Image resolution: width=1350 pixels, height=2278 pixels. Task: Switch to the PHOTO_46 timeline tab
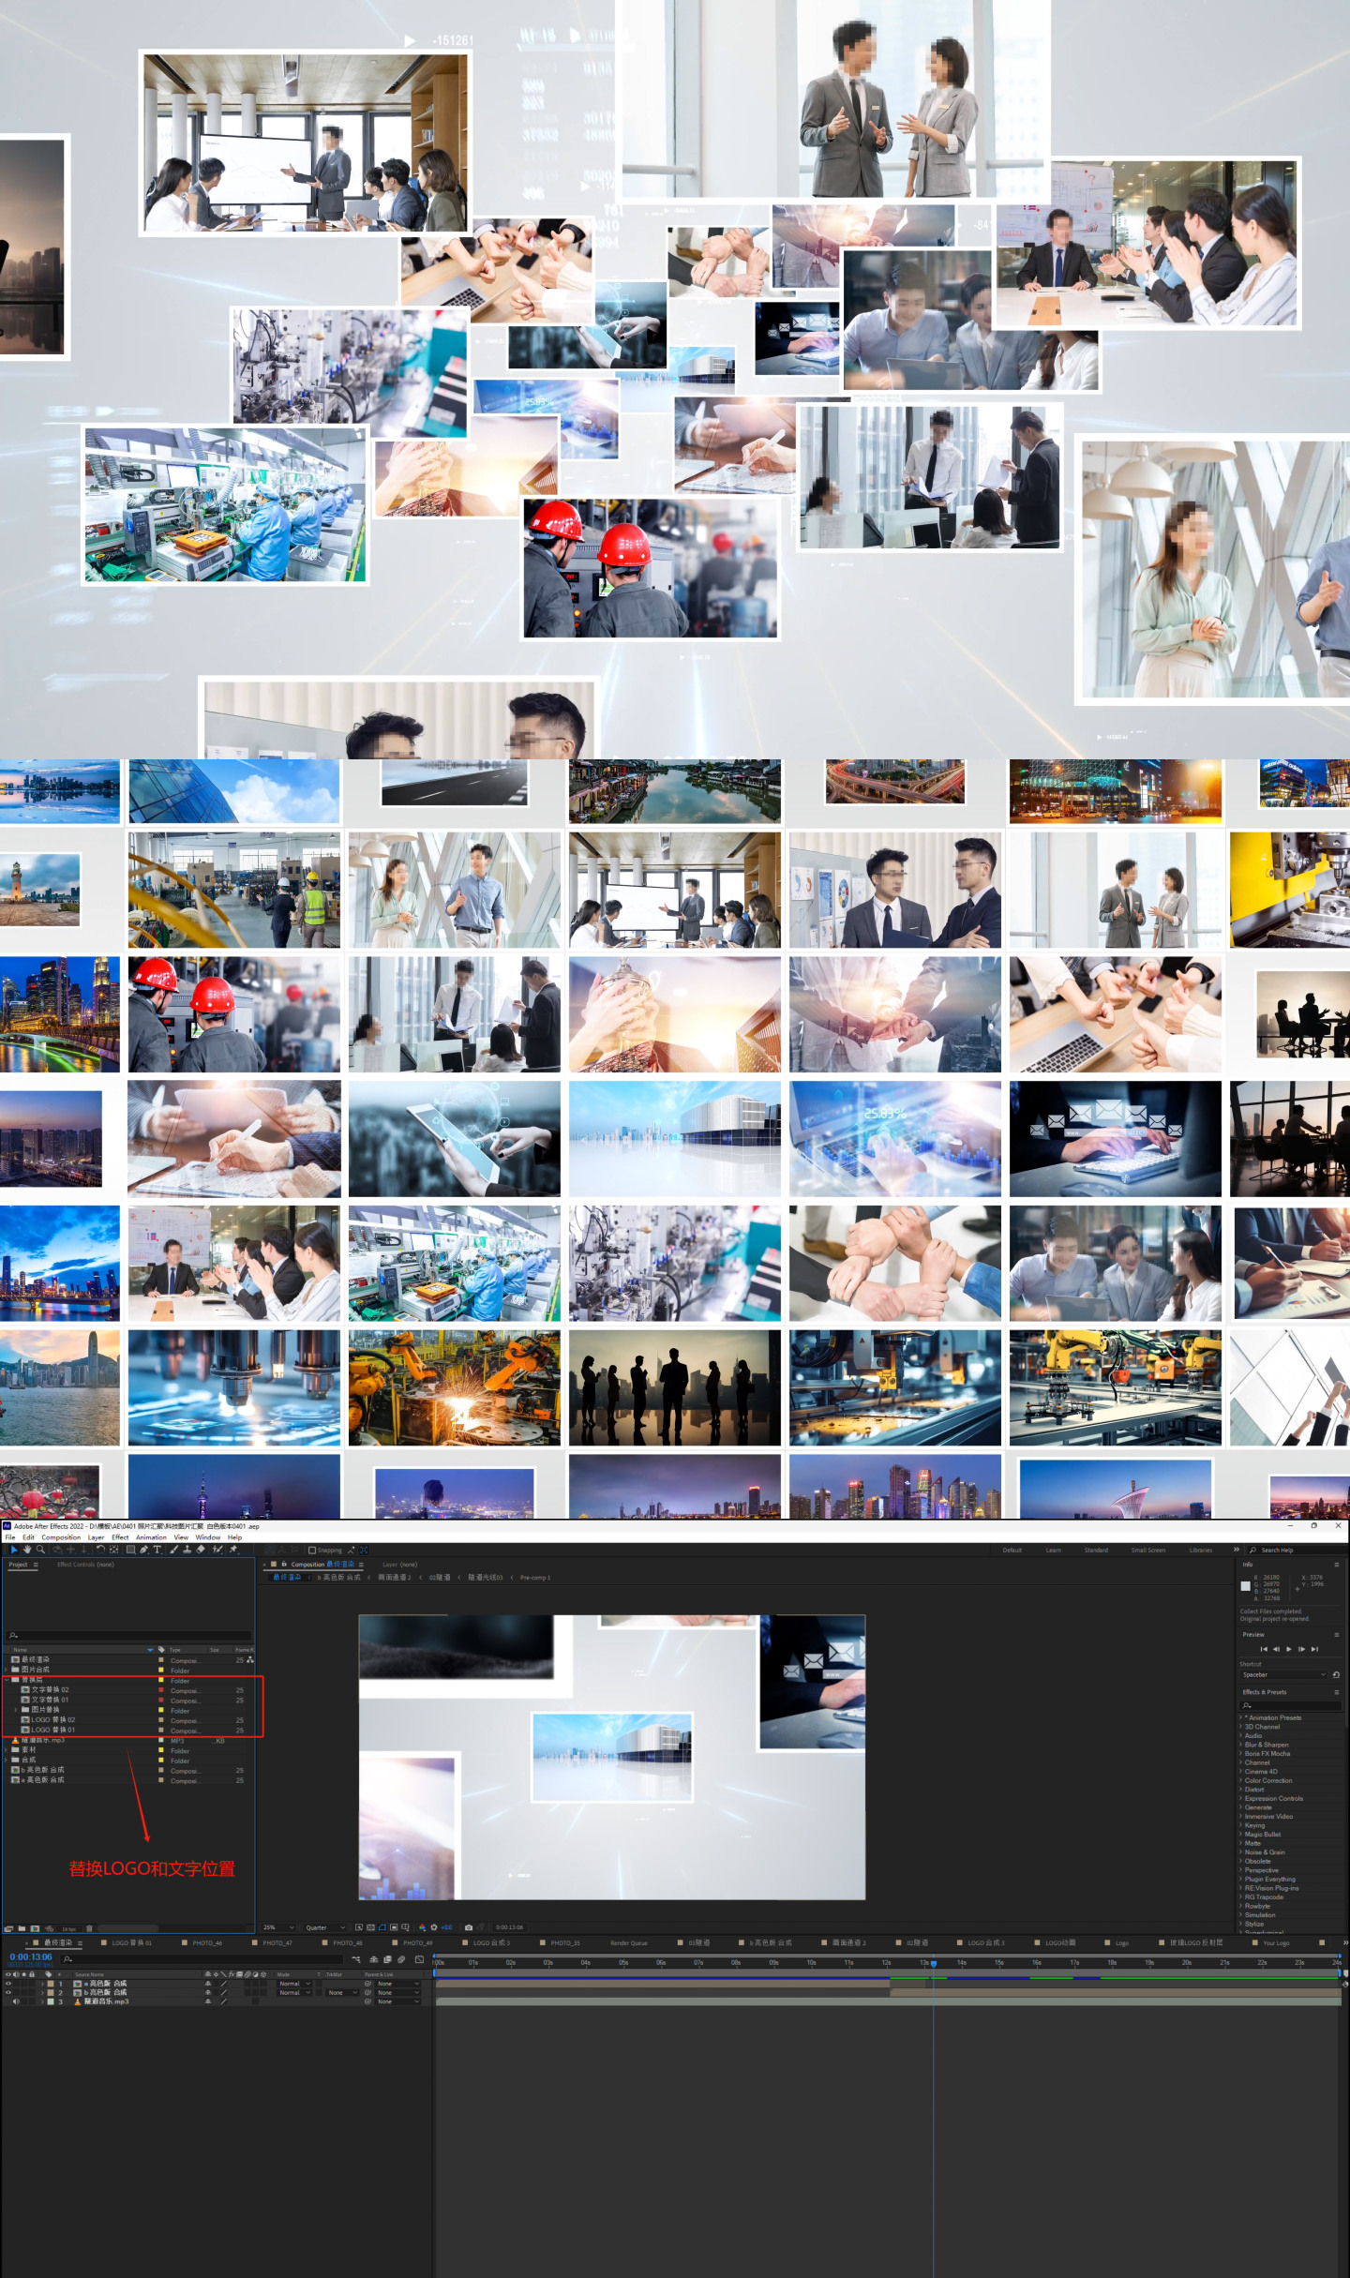(207, 1943)
